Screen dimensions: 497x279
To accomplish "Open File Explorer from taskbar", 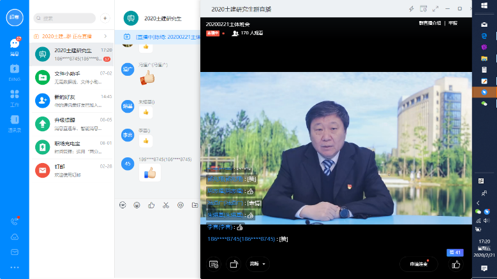I will (x=484, y=59).
